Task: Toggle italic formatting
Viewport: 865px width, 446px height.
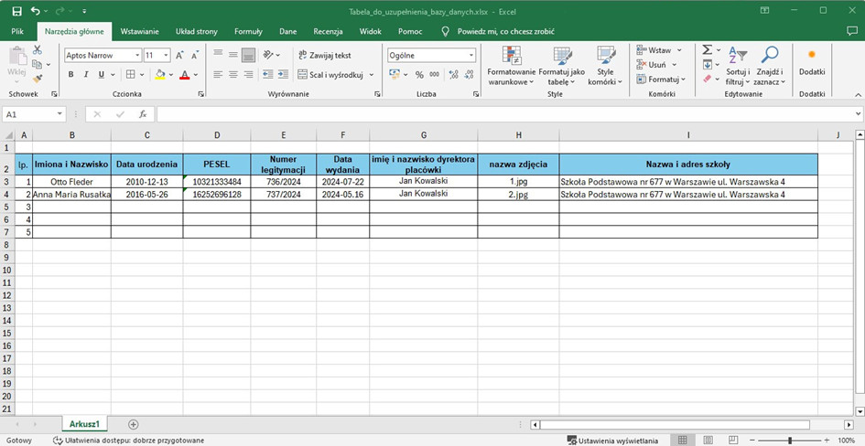Action: (x=86, y=75)
